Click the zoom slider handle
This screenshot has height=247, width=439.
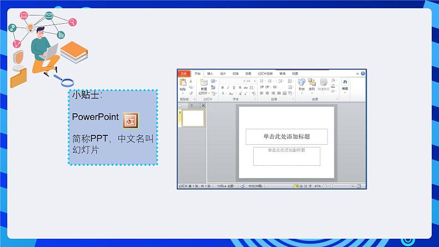pos(332,186)
